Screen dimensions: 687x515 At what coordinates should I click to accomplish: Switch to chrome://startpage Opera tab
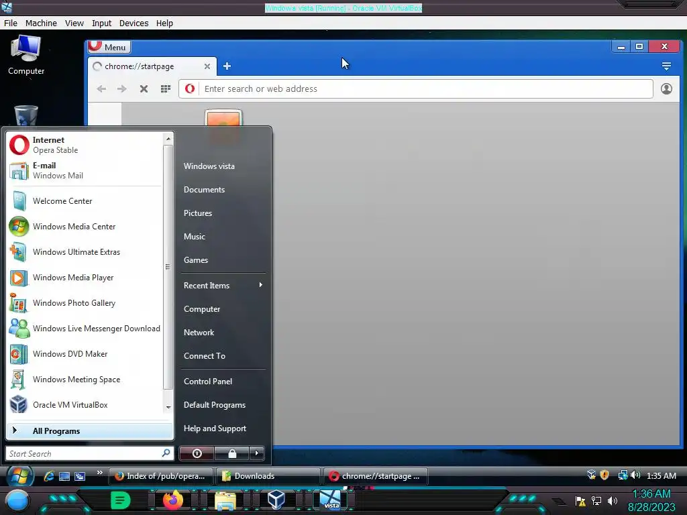[x=152, y=66]
